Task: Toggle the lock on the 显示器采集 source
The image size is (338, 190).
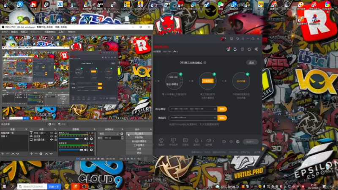Action: (x=55, y=140)
